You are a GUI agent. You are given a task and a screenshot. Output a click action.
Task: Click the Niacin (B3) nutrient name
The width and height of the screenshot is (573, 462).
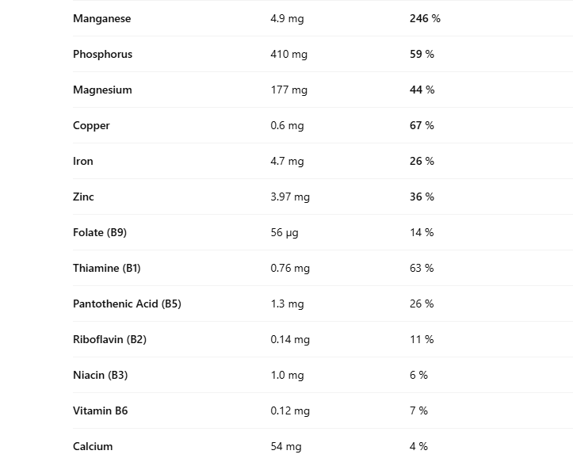coord(100,375)
